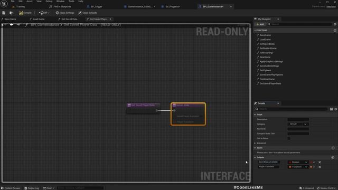Select the SaveAudioSettings function

coord(269,66)
